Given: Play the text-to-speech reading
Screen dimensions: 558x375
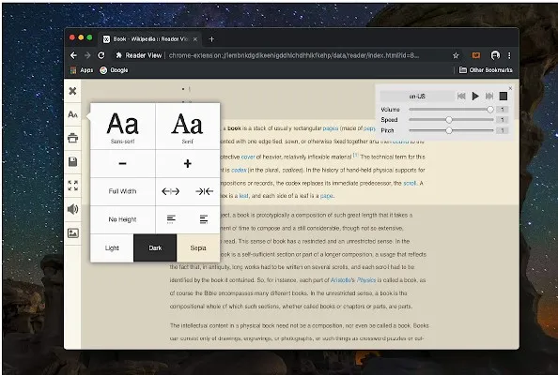Looking at the screenshot, I should [475, 96].
